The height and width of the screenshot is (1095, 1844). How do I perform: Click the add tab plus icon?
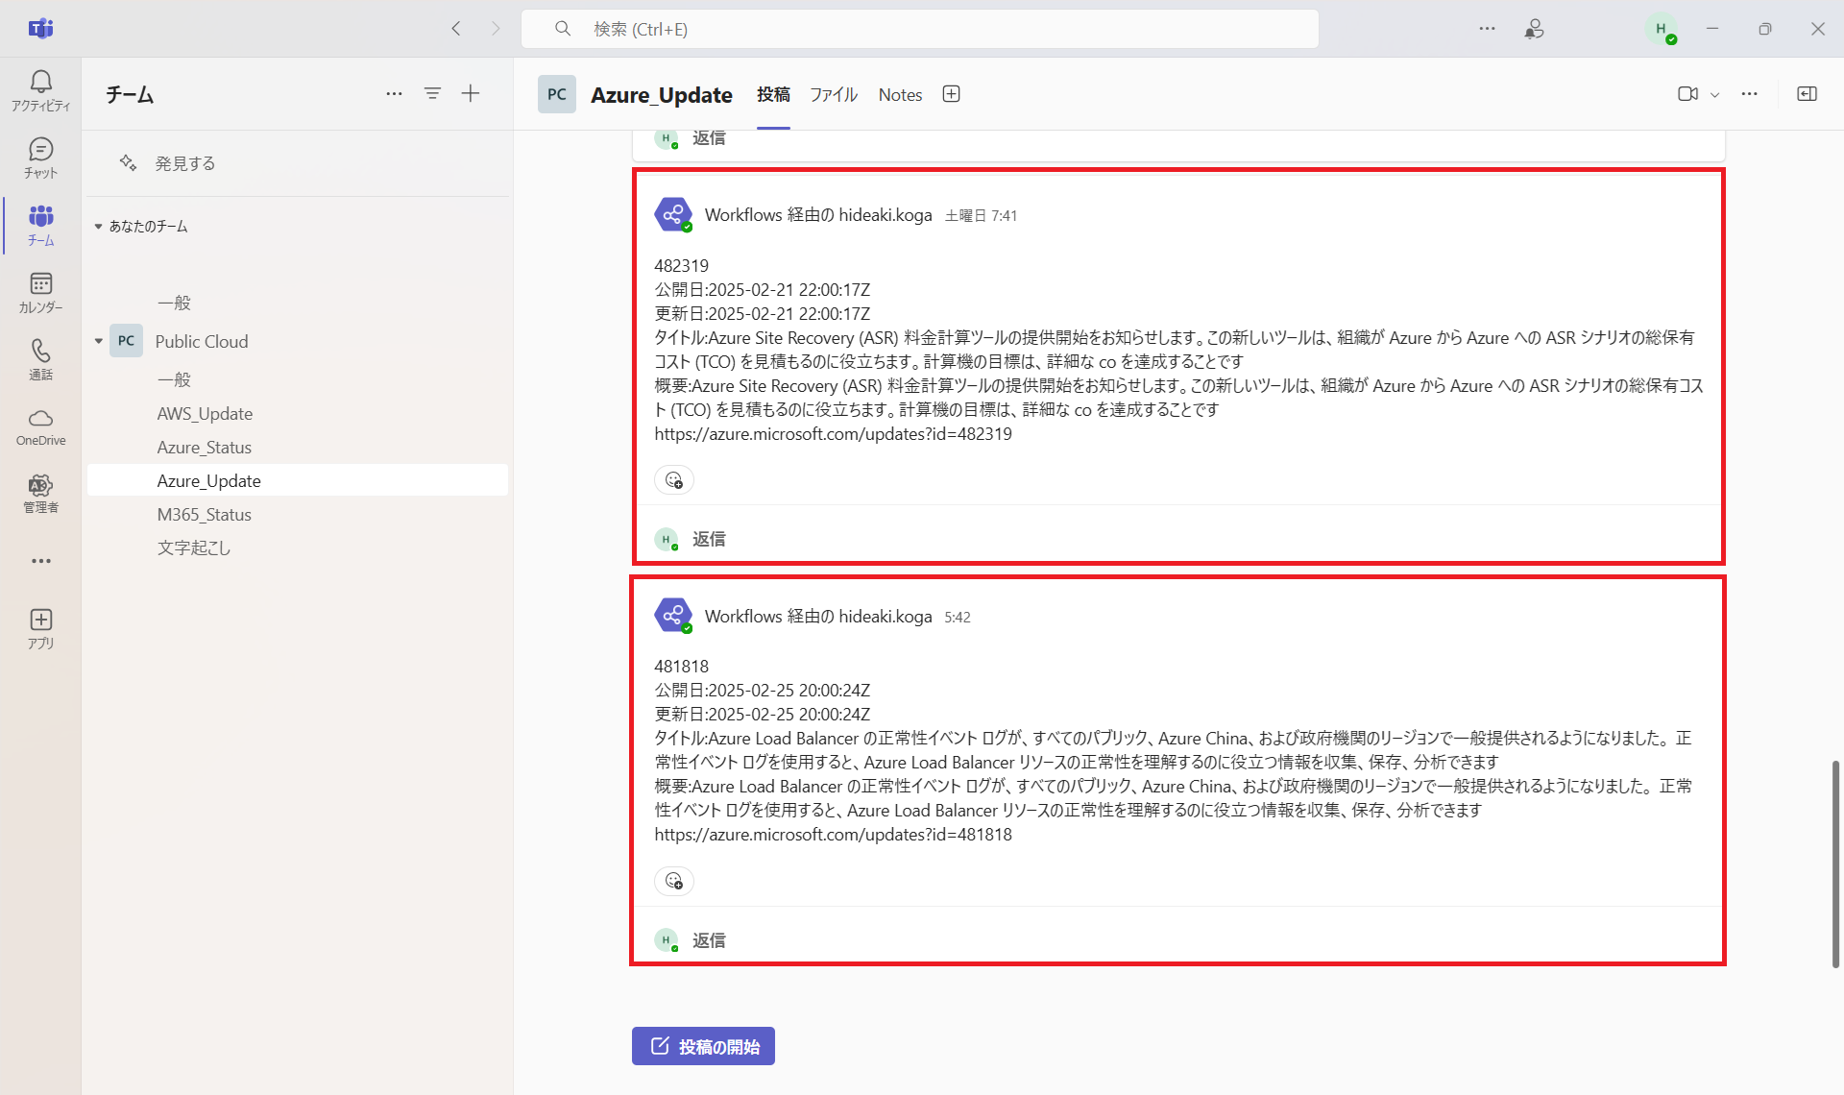(951, 93)
